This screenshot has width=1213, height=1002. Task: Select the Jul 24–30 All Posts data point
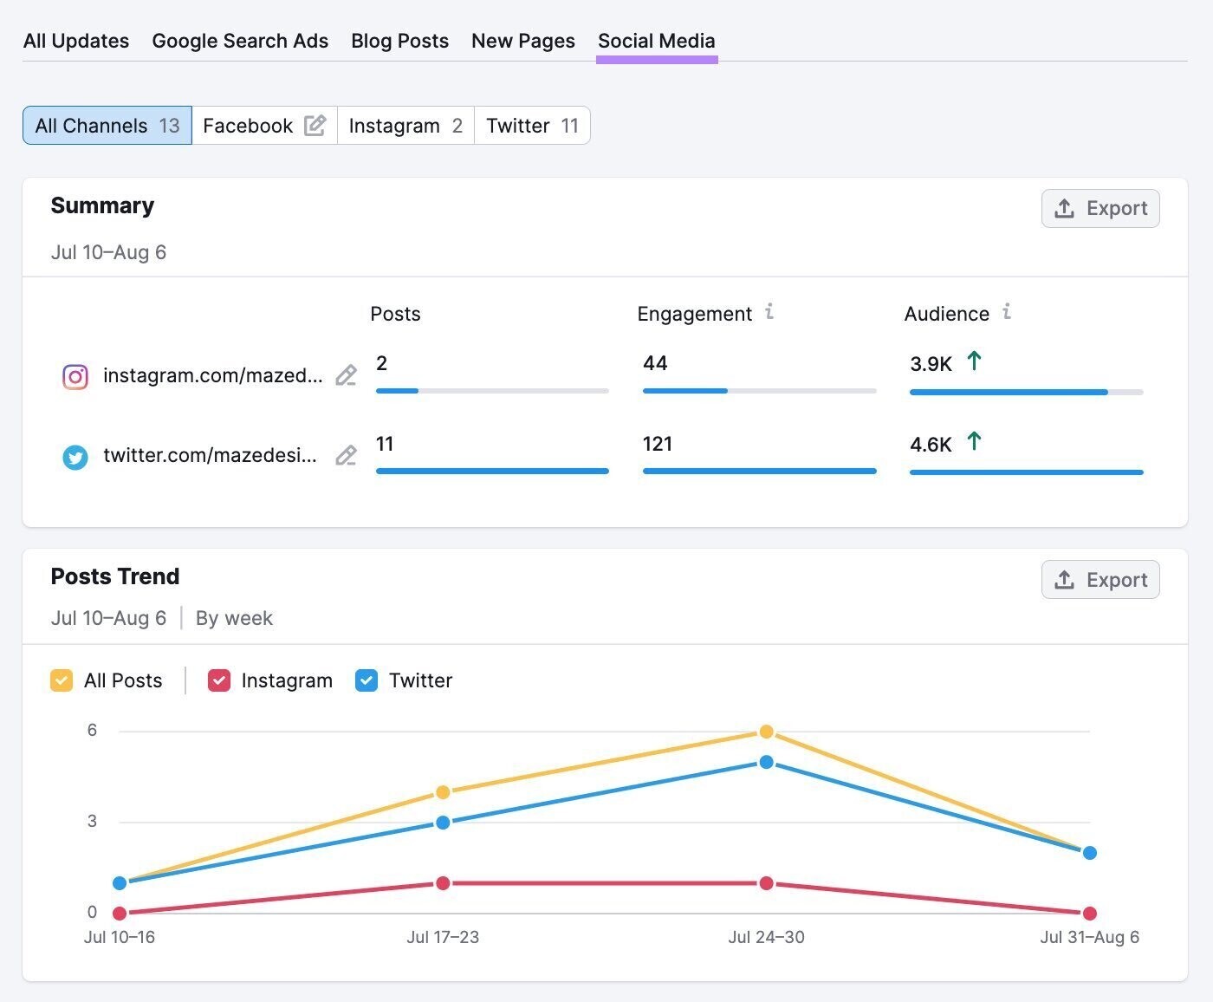point(766,732)
